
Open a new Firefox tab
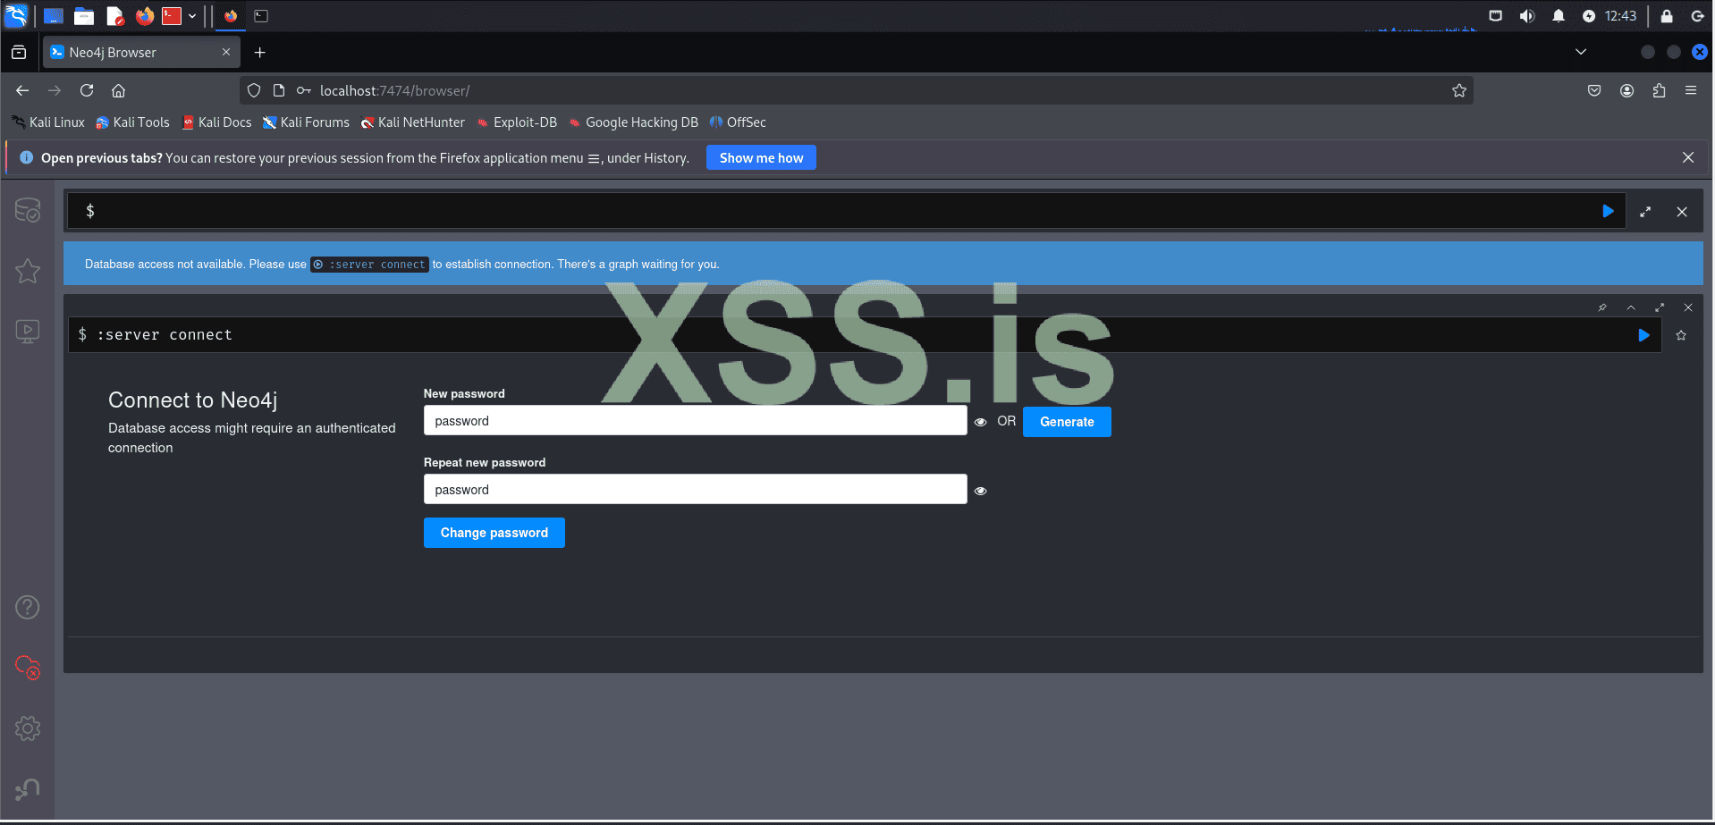pos(260,53)
